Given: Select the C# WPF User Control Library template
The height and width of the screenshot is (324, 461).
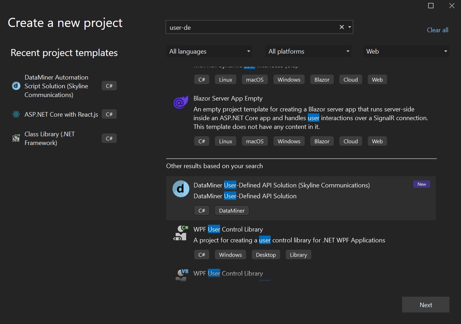Looking at the screenshot, I should coord(301,242).
